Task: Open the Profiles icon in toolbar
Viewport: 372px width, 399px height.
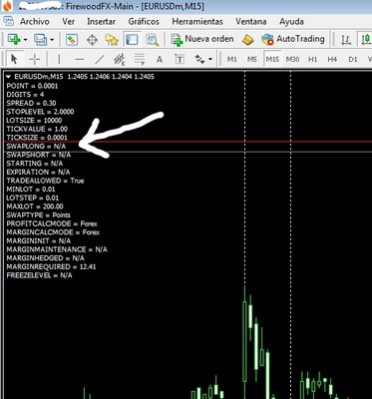Action: [x=41, y=40]
